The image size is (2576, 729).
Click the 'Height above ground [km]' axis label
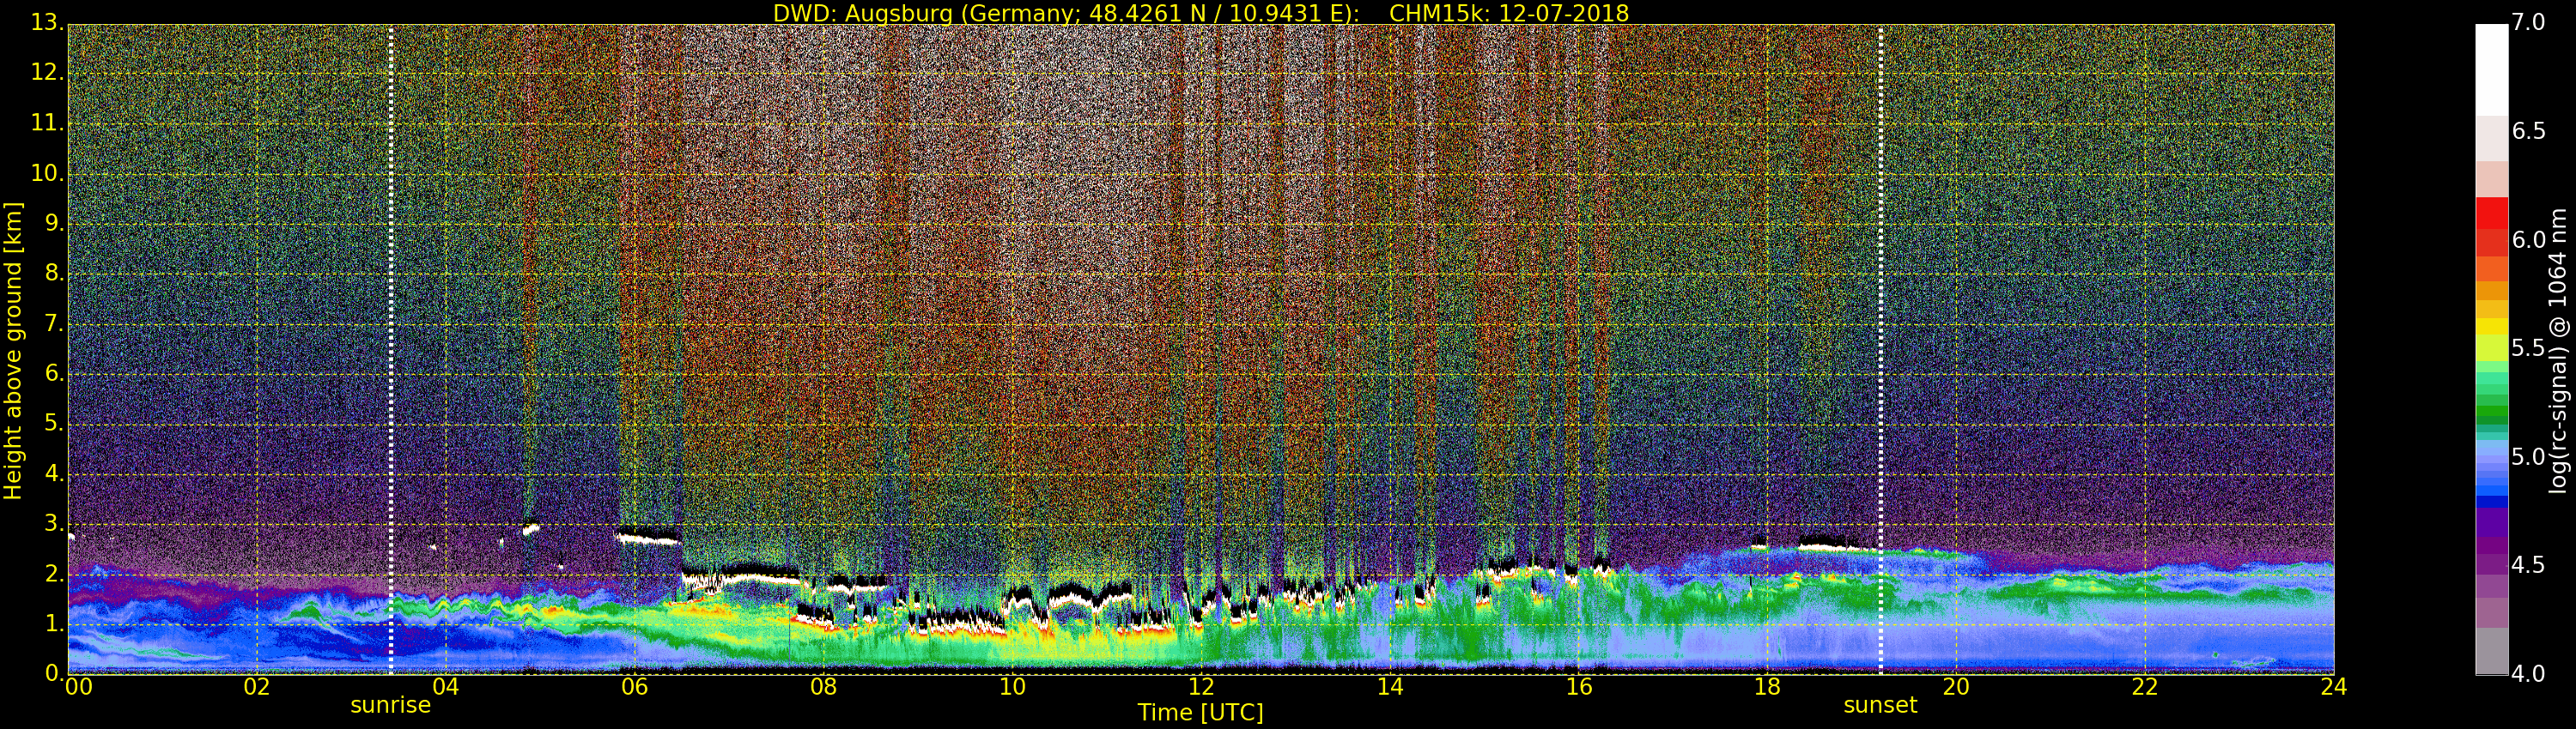tap(13, 350)
